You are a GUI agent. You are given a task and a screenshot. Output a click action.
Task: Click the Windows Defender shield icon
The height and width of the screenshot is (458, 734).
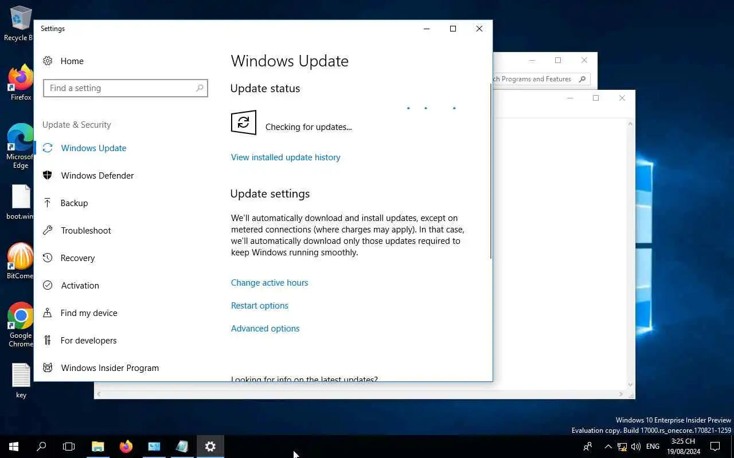pos(48,175)
